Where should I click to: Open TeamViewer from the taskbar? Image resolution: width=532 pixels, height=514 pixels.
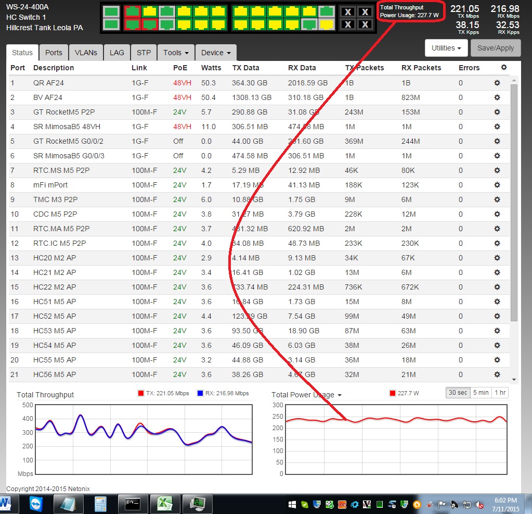(x=36, y=504)
